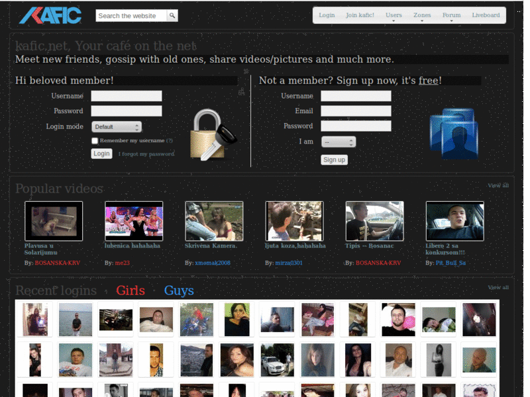The image size is (530, 397).
Task: Click the blue user profiles icon
Action: tap(454, 134)
